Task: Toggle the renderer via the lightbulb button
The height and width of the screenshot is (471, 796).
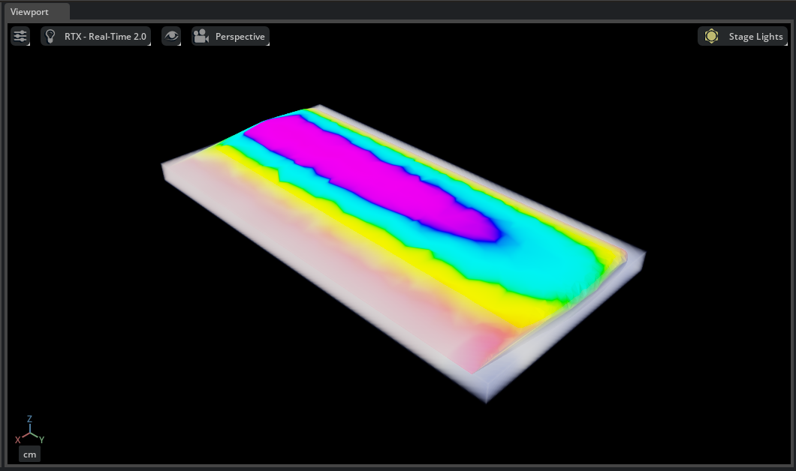Action: [x=50, y=35]
